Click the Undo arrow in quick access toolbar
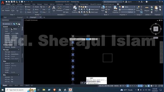 25,2
